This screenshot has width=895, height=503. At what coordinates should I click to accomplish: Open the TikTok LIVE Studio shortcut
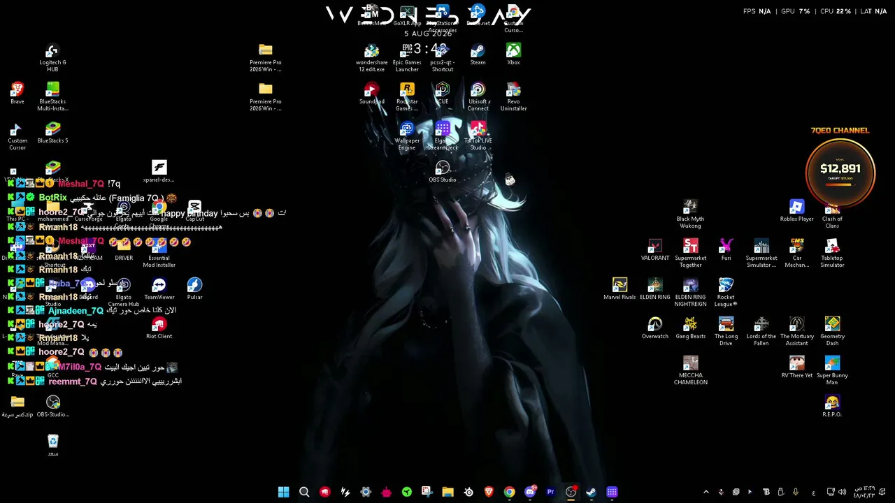click(478, 136)
